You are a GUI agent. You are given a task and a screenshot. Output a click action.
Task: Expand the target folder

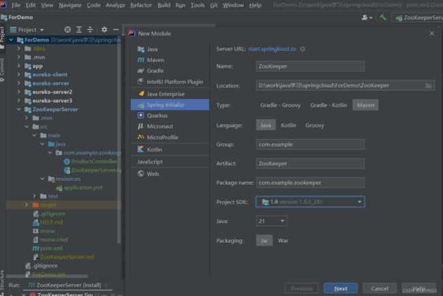pyautogui.click(x=27, y=205)
